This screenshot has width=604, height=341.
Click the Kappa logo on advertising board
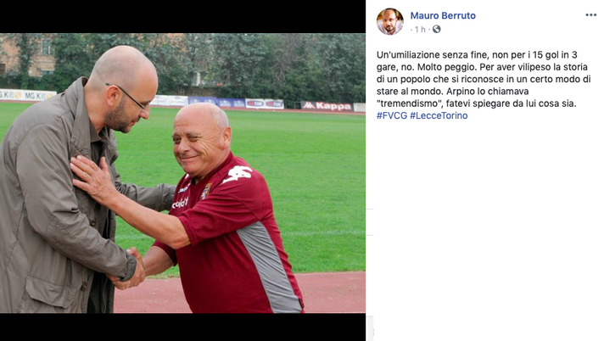[327, 106]
